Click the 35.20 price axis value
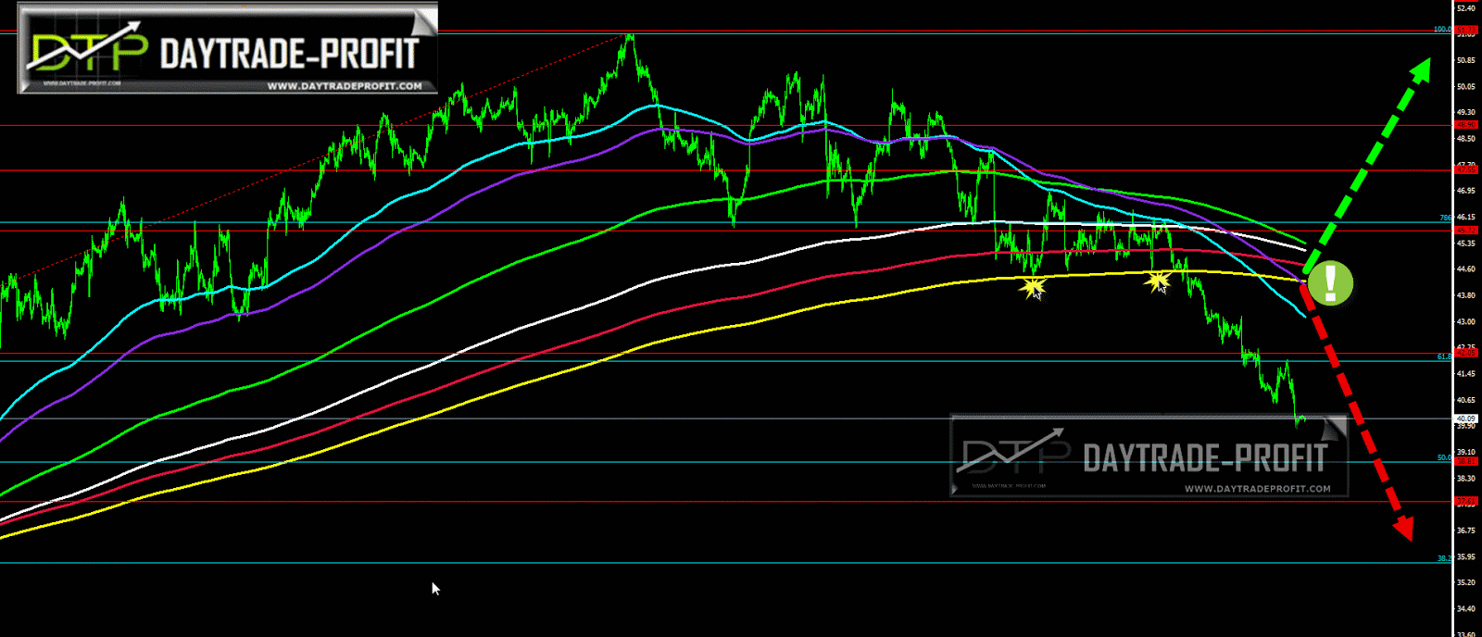This screenshot has width=1482, height=637. pos(1466,582)
